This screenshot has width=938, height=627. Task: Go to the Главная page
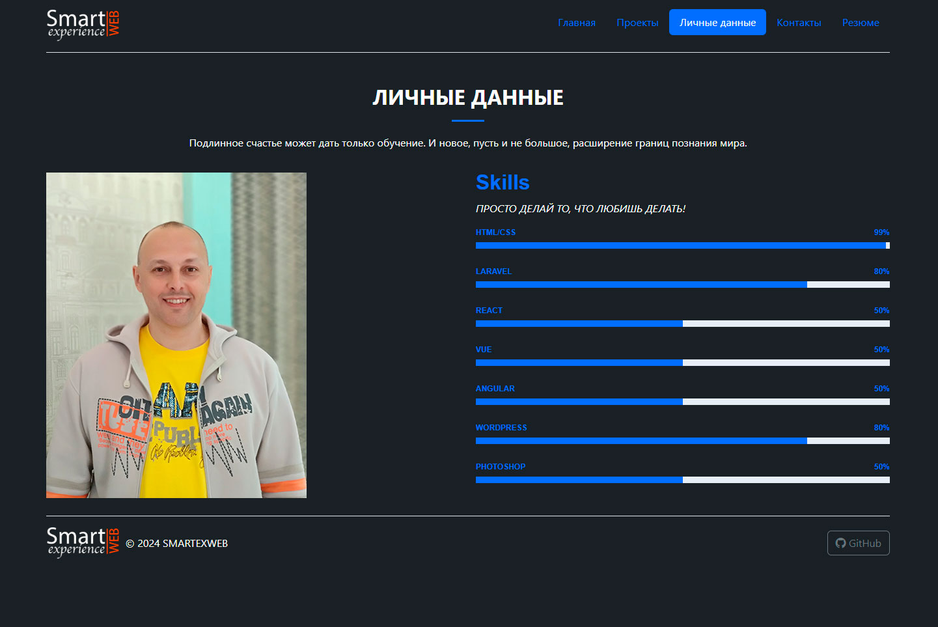(x=576, y=23)
